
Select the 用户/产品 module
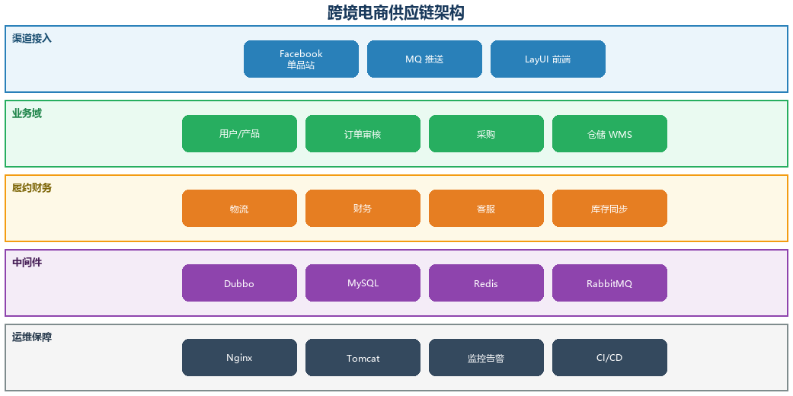pos(239,133)
